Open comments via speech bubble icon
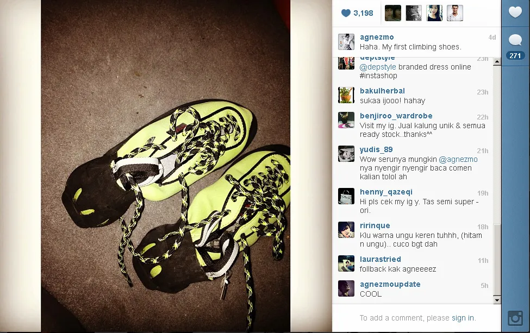Viewport: 530px width, 333px height. [x=515, y=40]
